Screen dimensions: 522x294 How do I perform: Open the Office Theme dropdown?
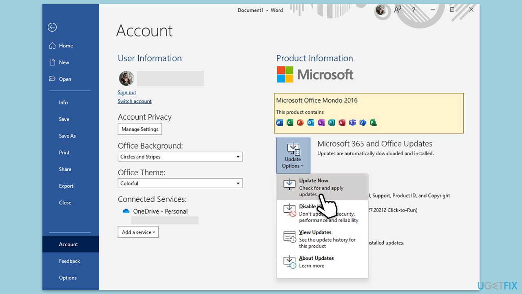pyautogui.click(x=238, y=183)
